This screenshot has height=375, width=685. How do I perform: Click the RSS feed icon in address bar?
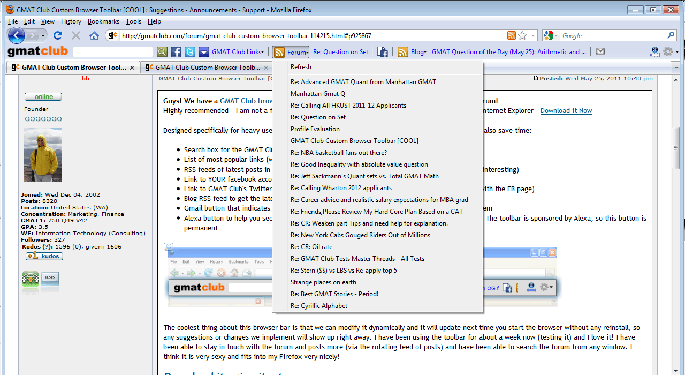pyautogui.click(x=512, y=36)
